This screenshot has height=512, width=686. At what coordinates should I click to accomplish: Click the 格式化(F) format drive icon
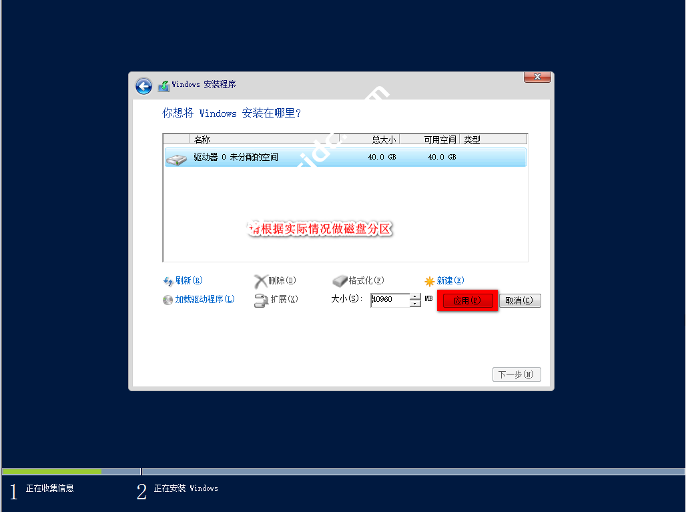tap(340, 281)
